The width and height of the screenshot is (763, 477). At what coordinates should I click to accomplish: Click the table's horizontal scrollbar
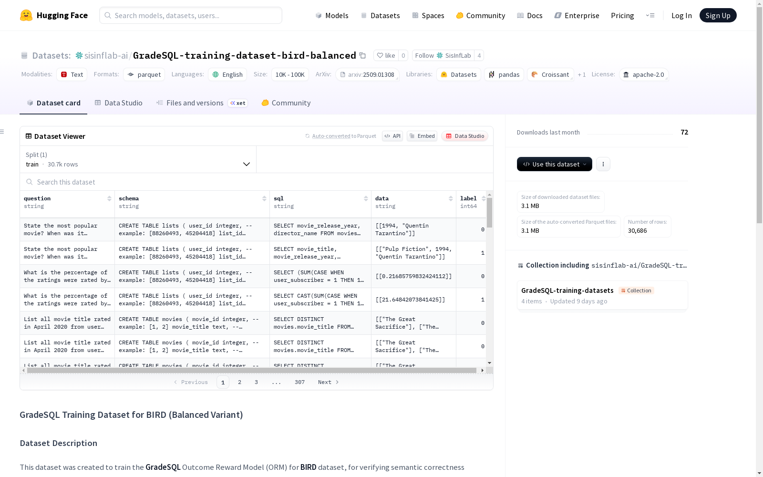(x=252, y=370)
